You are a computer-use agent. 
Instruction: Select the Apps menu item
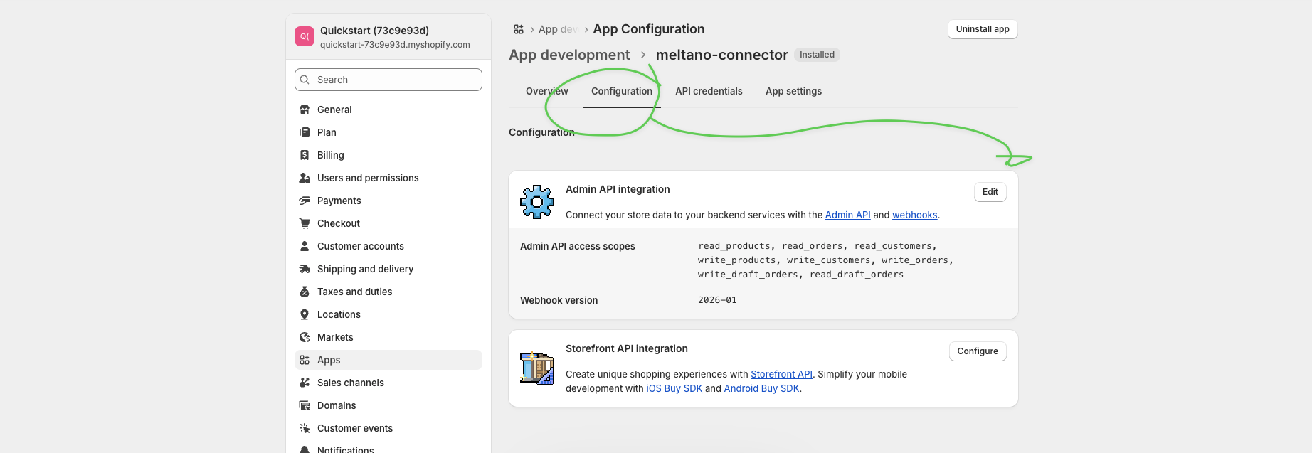tap(388, 360)
